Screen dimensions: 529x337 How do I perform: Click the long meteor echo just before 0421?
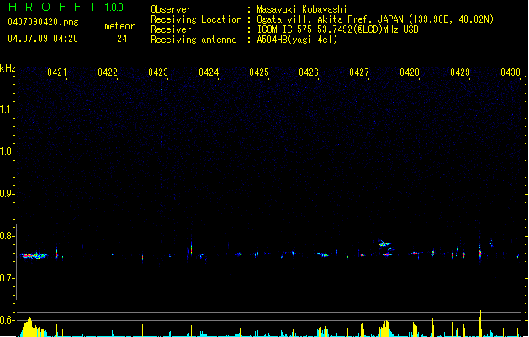(x=34, y=256)
